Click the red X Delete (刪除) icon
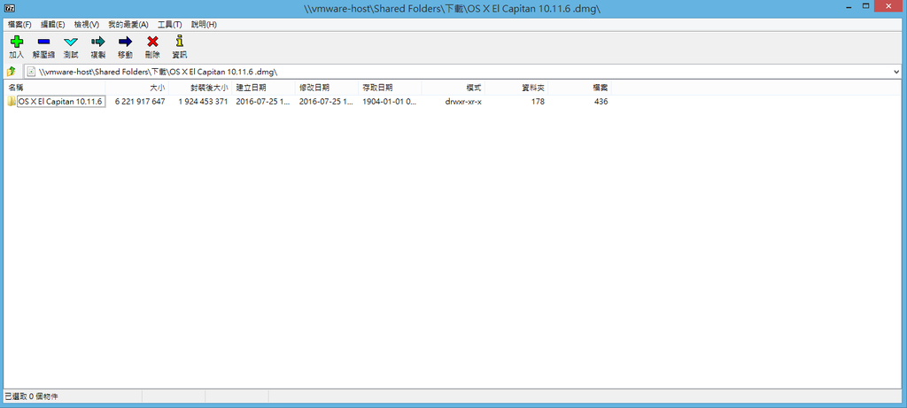907x408 pixels. click(x=152, y=42)
